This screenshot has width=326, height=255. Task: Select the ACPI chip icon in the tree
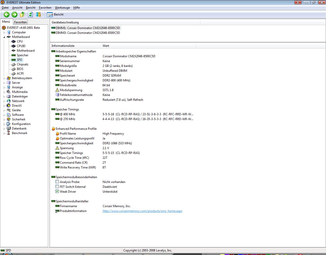pyautogui.click(x=13, y=74)
